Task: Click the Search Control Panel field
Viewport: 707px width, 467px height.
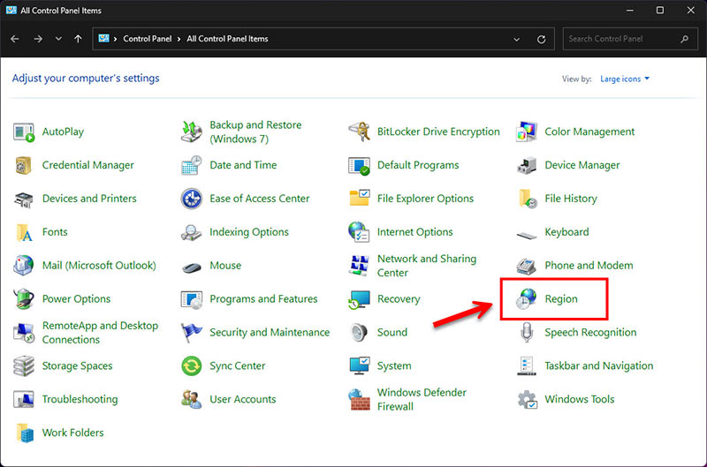Action: point(630,39)
